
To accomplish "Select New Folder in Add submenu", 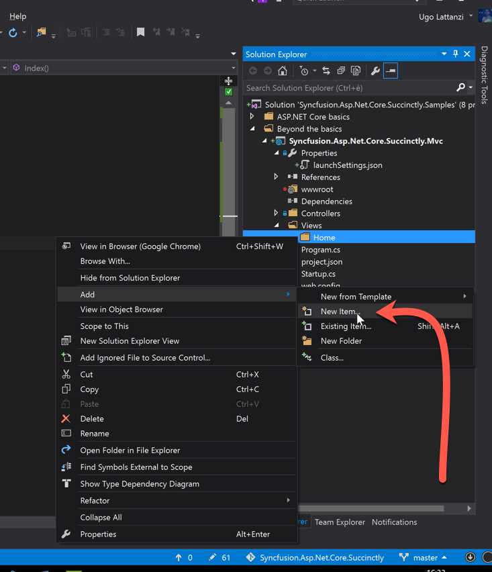I will click(x=385, y=341).
